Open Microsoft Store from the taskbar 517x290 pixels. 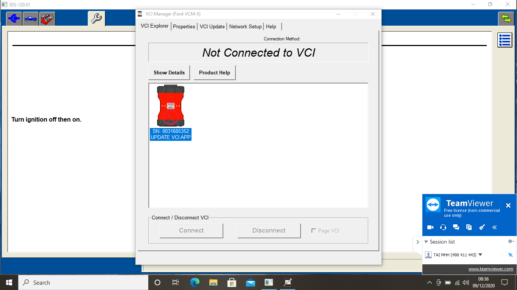[x=232, y=282]
